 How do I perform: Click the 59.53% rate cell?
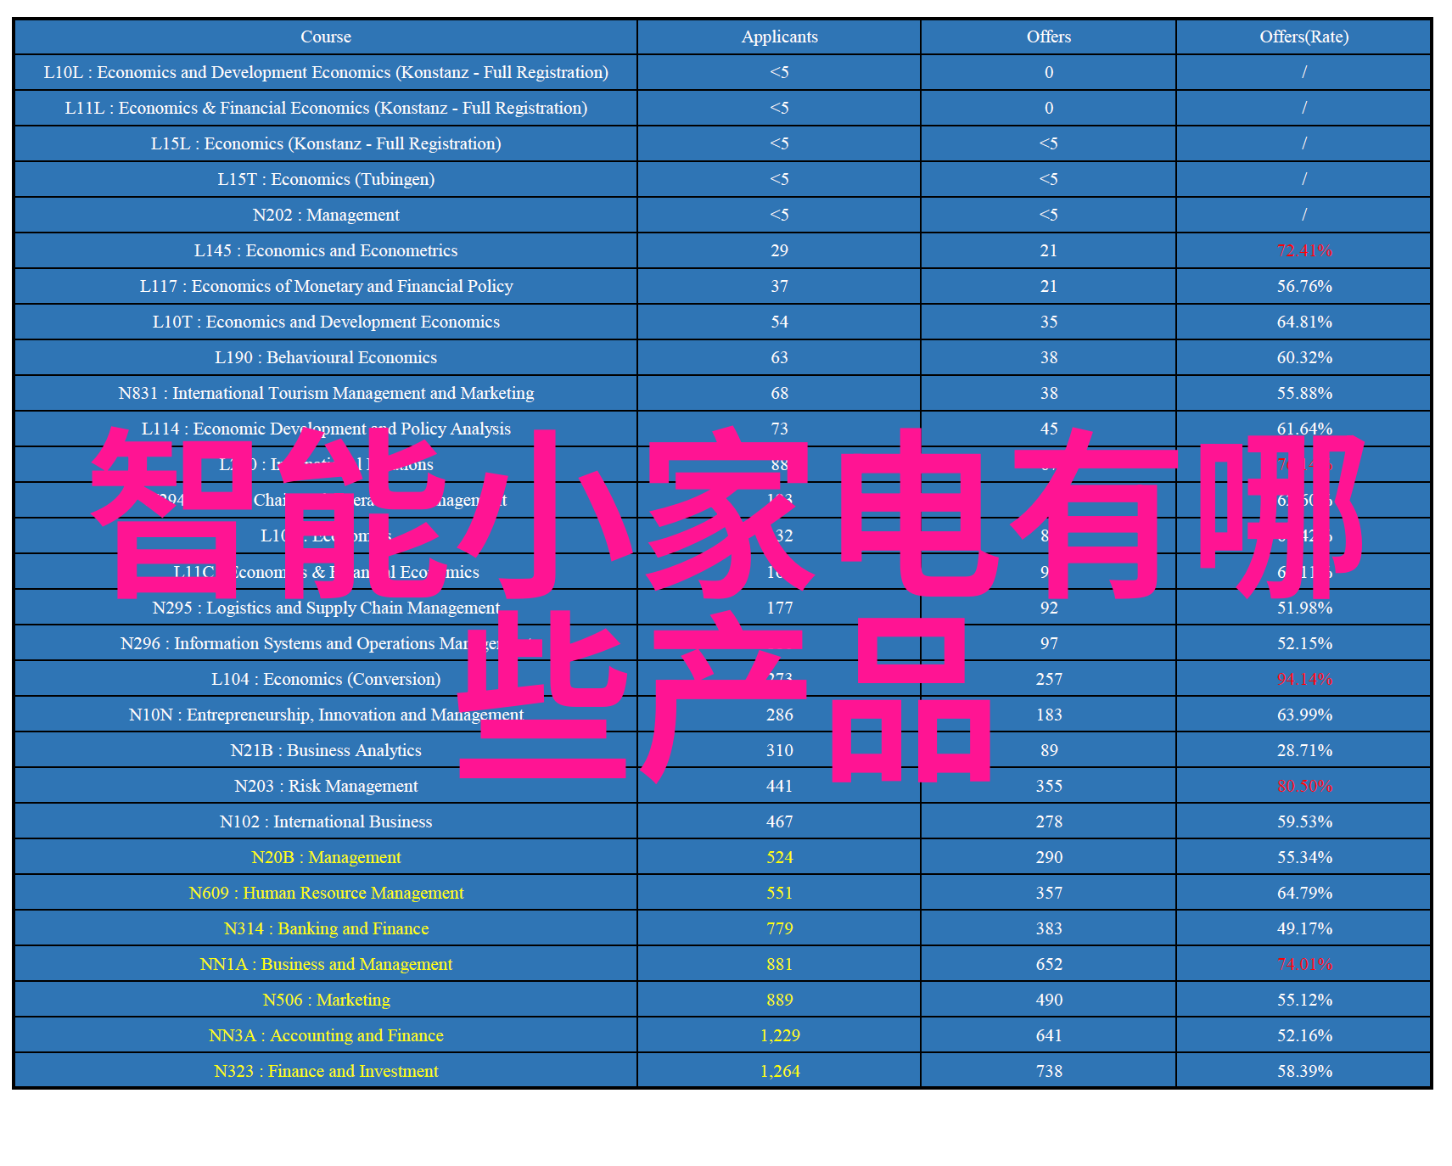coord(1304,821)
